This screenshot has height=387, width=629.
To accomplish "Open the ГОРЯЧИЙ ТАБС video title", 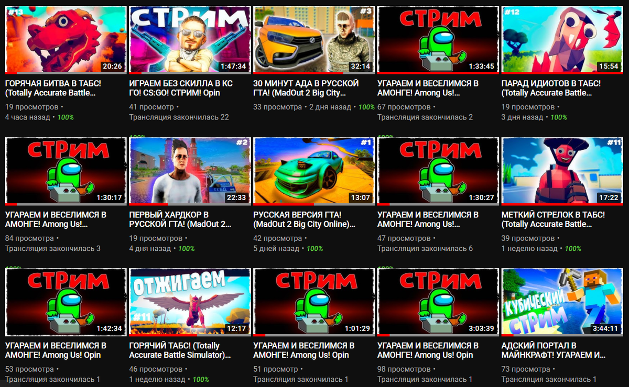I will coord(180,350).
